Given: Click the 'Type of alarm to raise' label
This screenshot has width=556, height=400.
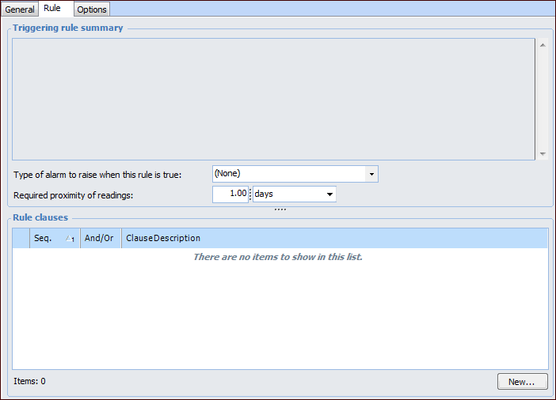Looking at the screenshot, I should 97,175.
